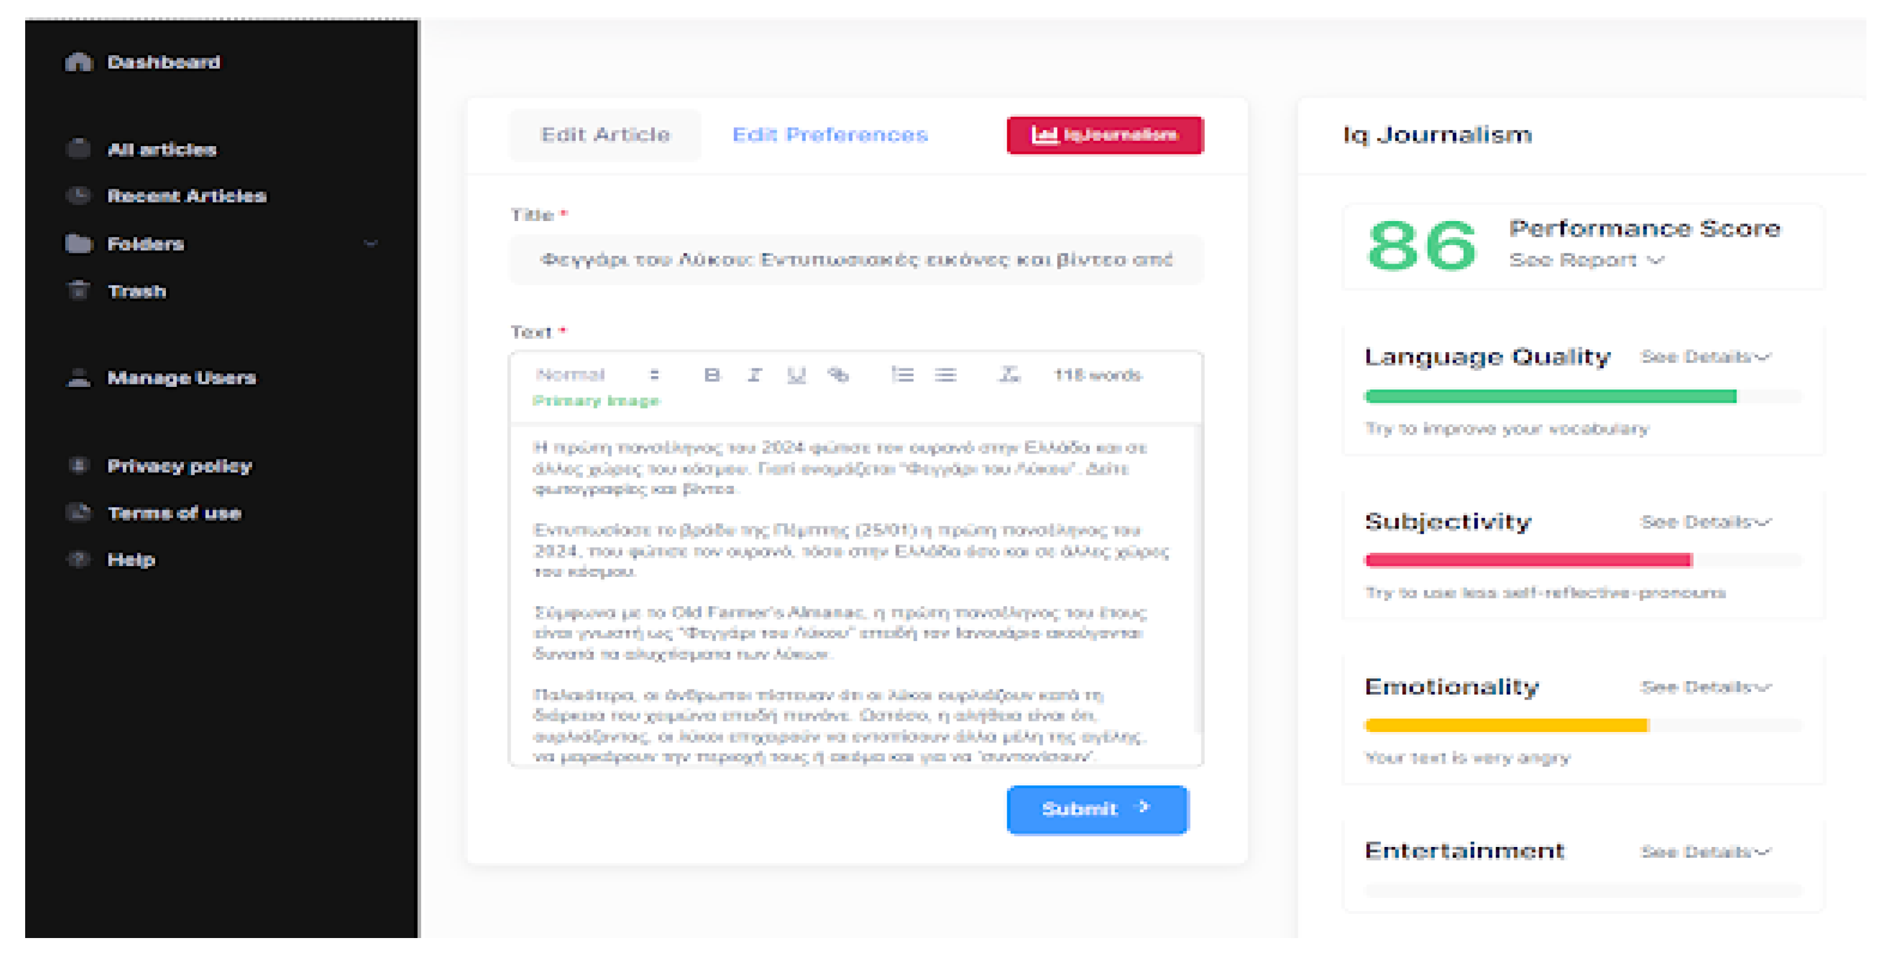Toggle bold formatting in the text editor

pyautogui.click(x=711, y=375)
